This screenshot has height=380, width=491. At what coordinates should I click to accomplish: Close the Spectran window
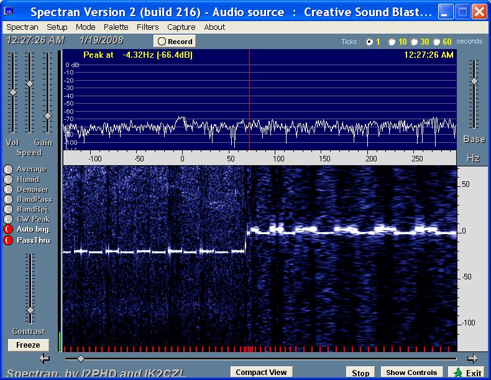point(479,12)
